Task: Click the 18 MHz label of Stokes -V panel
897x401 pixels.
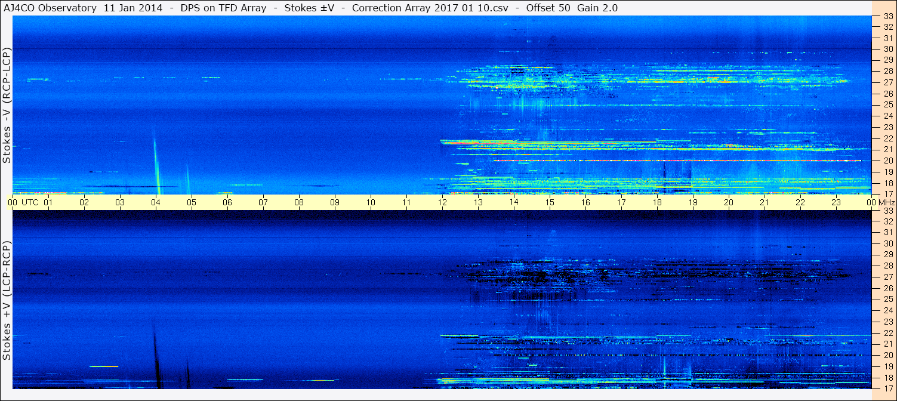Action: (888, 183)
